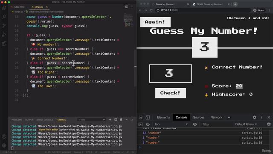Select the Console tab in DevTools

click(181, 118)
